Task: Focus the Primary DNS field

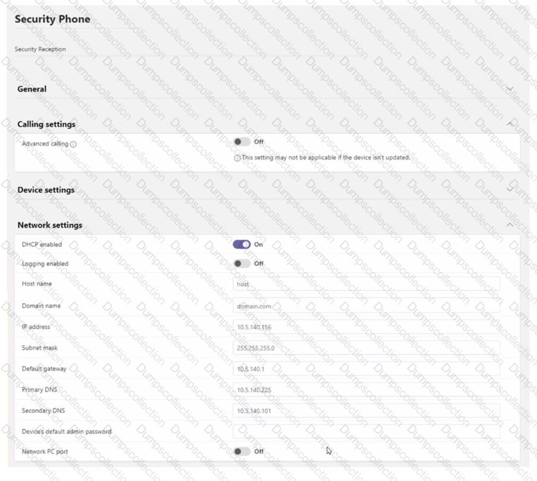Action: point(366,390)
